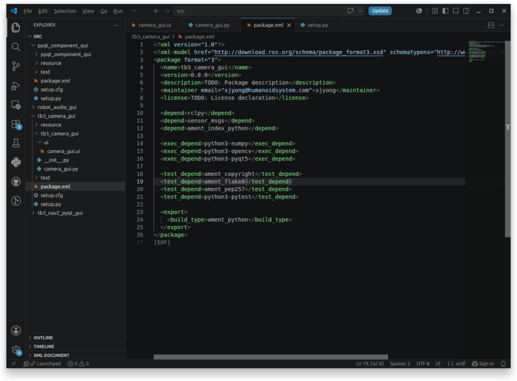Click Ln 19, Col 42 indicator
Screen dimensions: 517x381
click(370, 363)
